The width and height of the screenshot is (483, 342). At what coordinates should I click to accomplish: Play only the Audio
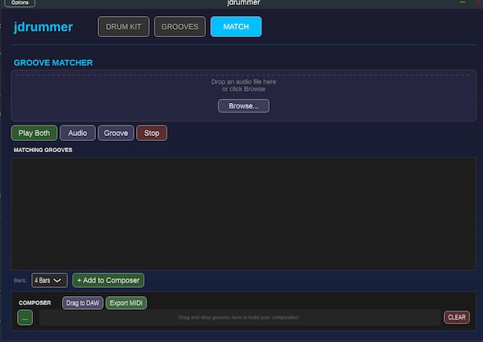pos(77,133)
